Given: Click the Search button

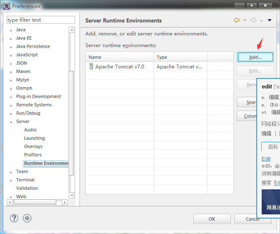Looking at the screenshot, I should tap(247, 102).
